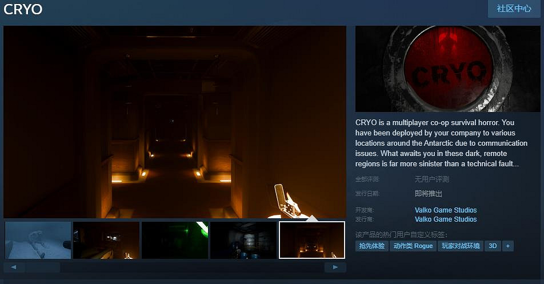Screen dimensions: 544x284
Task: Click the 即将推出 release date text
Action: [429, 194]
